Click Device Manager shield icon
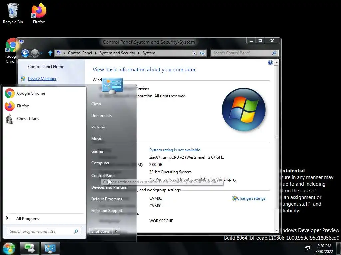Image resolution: width=341 pixels, height=255 pixels. 23,79
